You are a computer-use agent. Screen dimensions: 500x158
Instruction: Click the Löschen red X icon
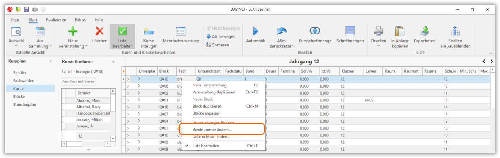(99, 31)
